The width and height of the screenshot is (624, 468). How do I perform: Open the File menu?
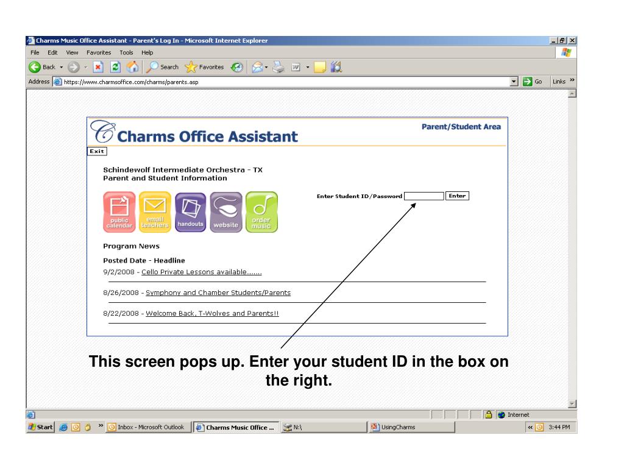point(35,52)
